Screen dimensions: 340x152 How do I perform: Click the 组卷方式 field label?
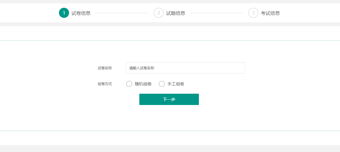(x=105, y=84)
